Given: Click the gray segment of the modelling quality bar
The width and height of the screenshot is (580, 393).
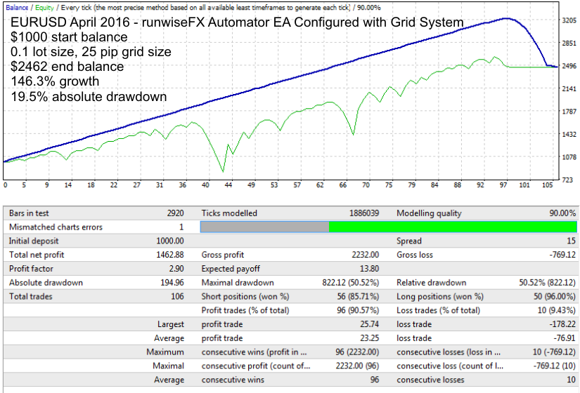Looking at the screenshot, I should 264,227.
